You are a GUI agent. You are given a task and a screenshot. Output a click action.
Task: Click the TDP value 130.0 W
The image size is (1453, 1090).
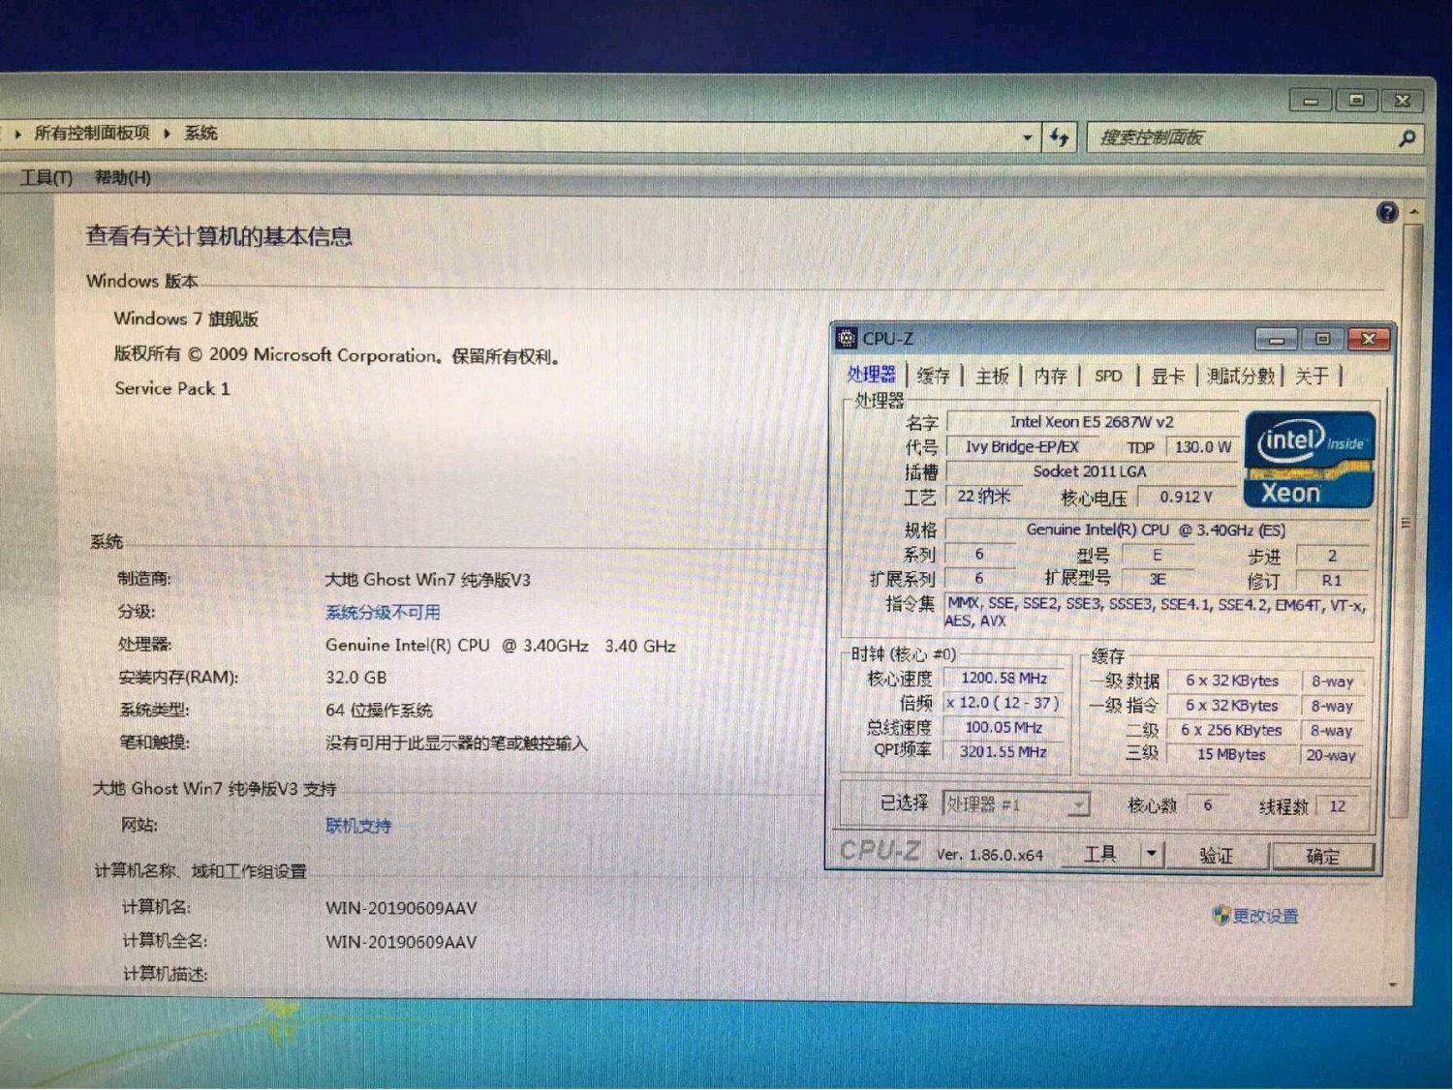click(x=1202, y=446)
